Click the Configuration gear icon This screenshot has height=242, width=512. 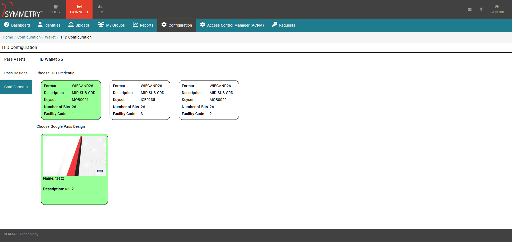click(x=164, y=24)
